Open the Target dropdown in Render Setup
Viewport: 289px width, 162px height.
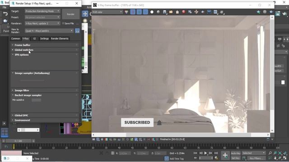(x=42, y=11)
